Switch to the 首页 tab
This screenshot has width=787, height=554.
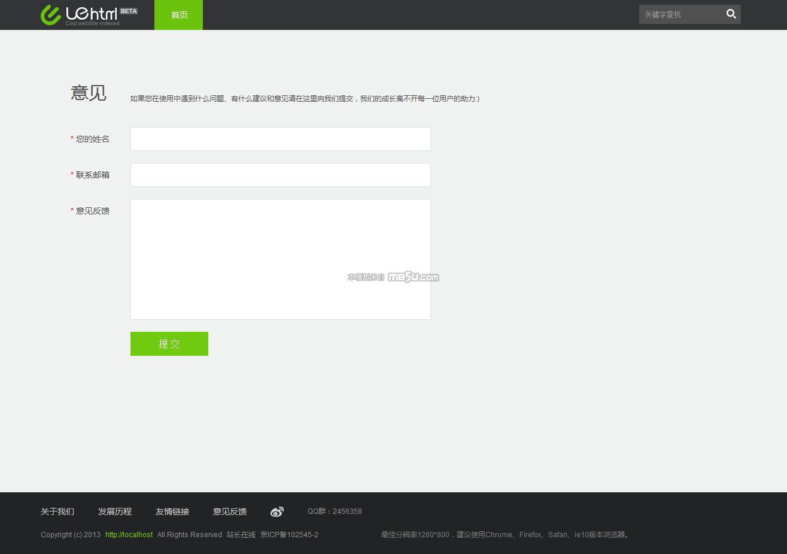[179, 15]
